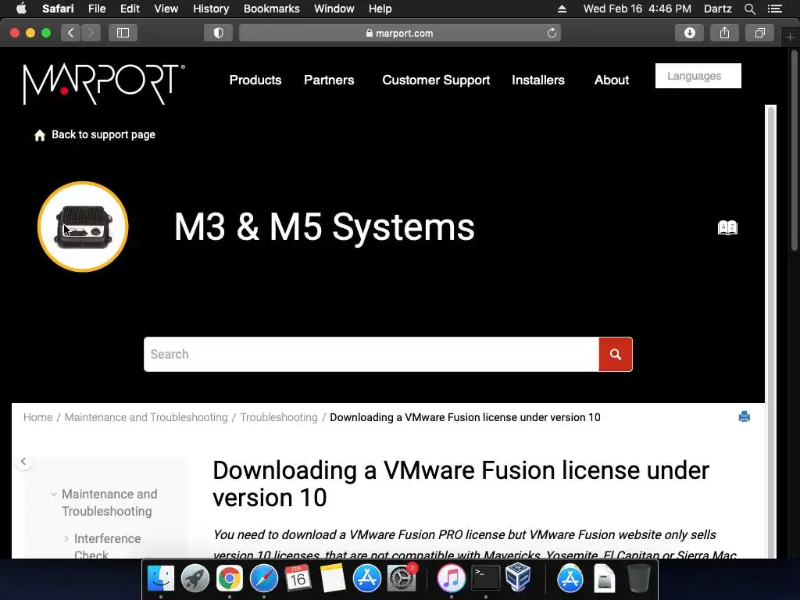Click Safari's forward arrow button
The height and width of the screenshot is (600, 800).
click(91, 33)
